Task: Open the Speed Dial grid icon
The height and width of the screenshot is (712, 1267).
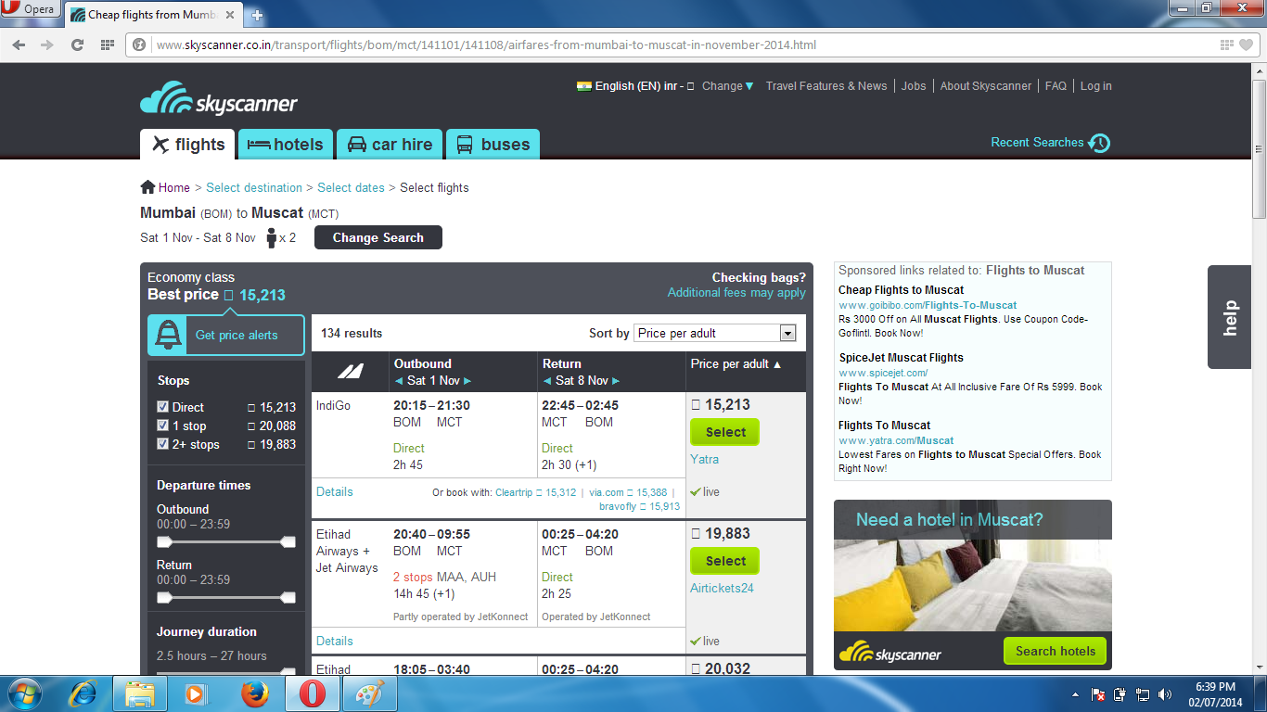Action: point(108,44)
